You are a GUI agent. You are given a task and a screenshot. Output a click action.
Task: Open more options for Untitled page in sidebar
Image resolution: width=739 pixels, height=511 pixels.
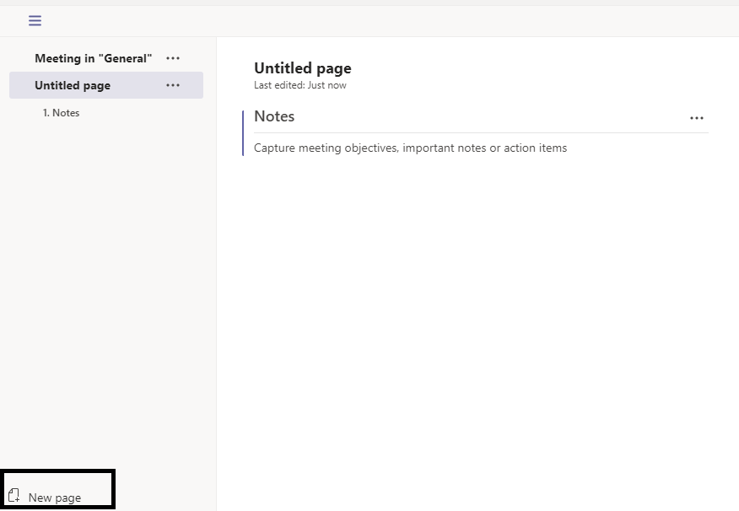173,85
